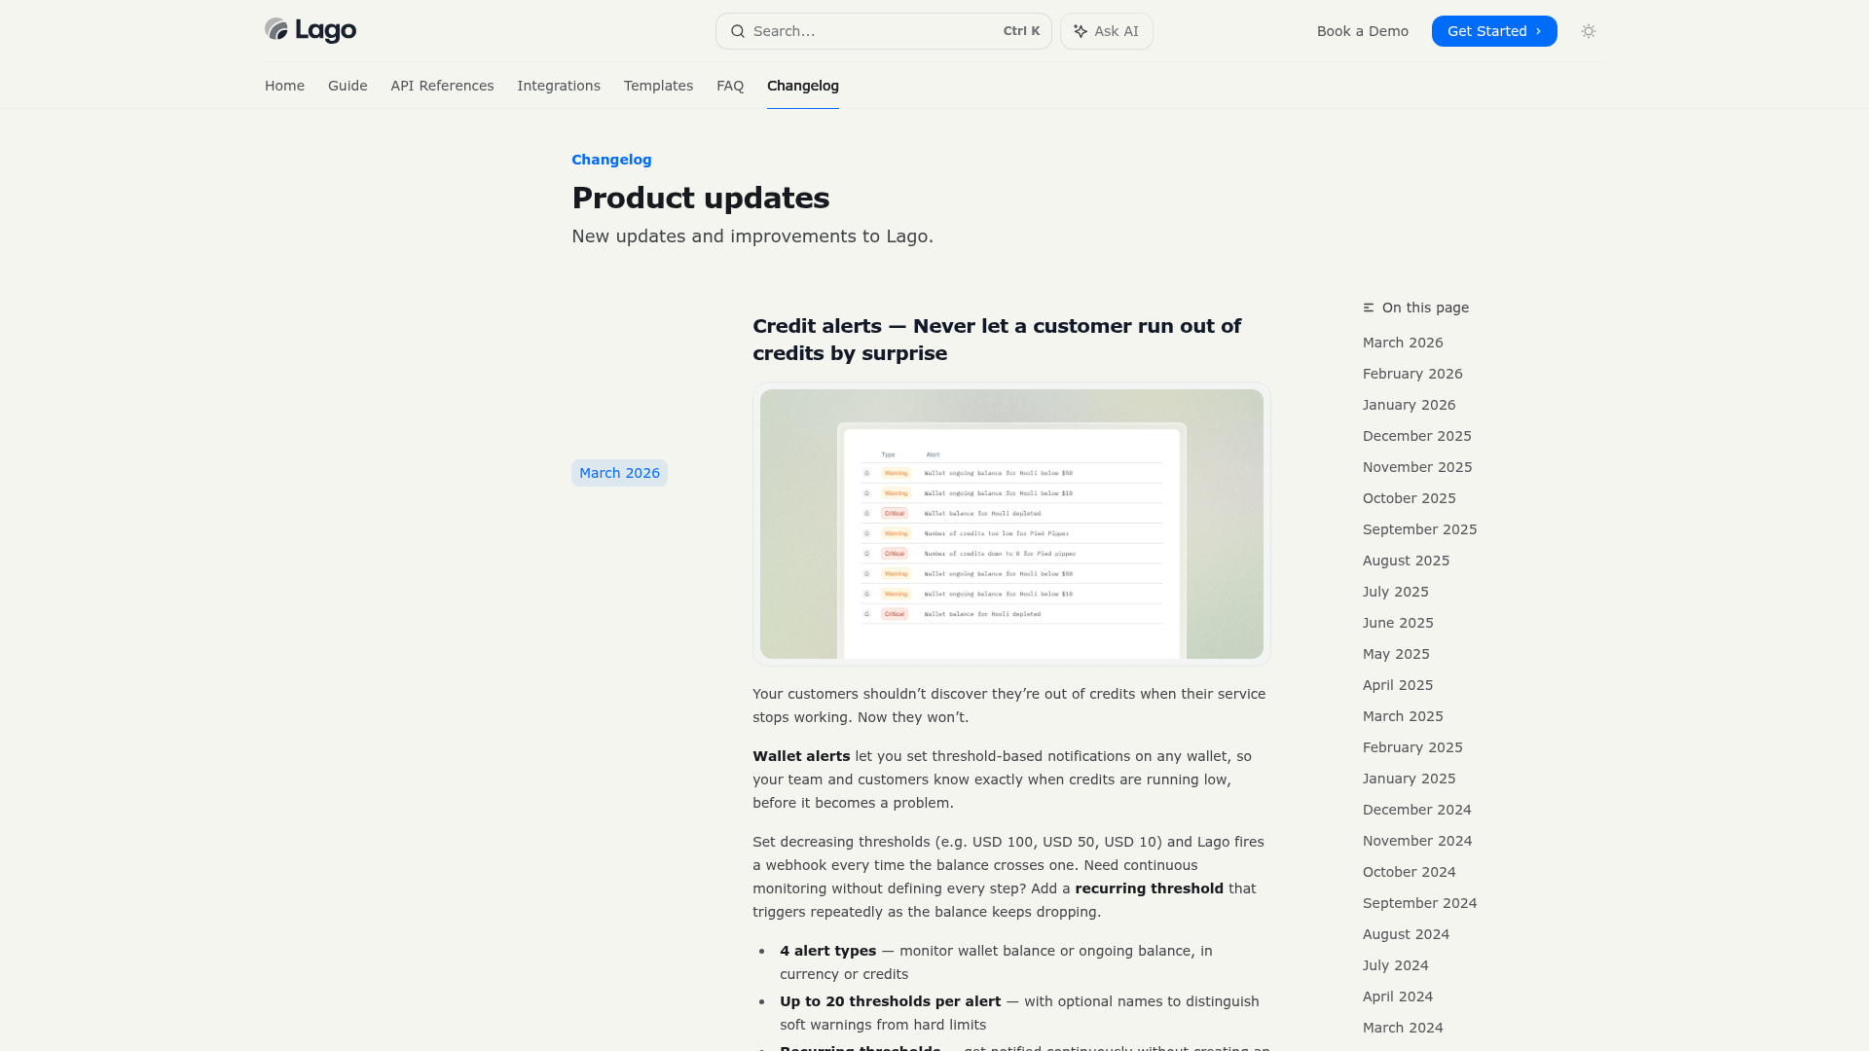Jump to April 2025 section
This screenshot has height=1051, width=1869.
pyautogui.click(x=1398, y=685)
